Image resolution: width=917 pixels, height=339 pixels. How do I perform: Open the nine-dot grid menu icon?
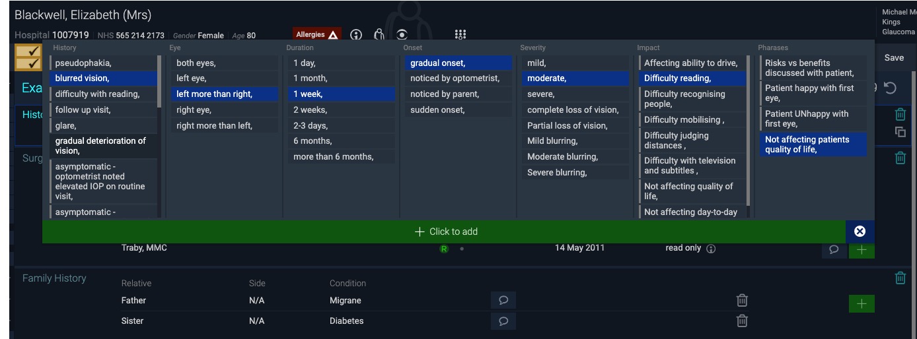(x=460, y=35)
